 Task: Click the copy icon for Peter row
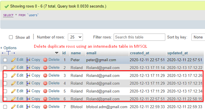[28, 60]
